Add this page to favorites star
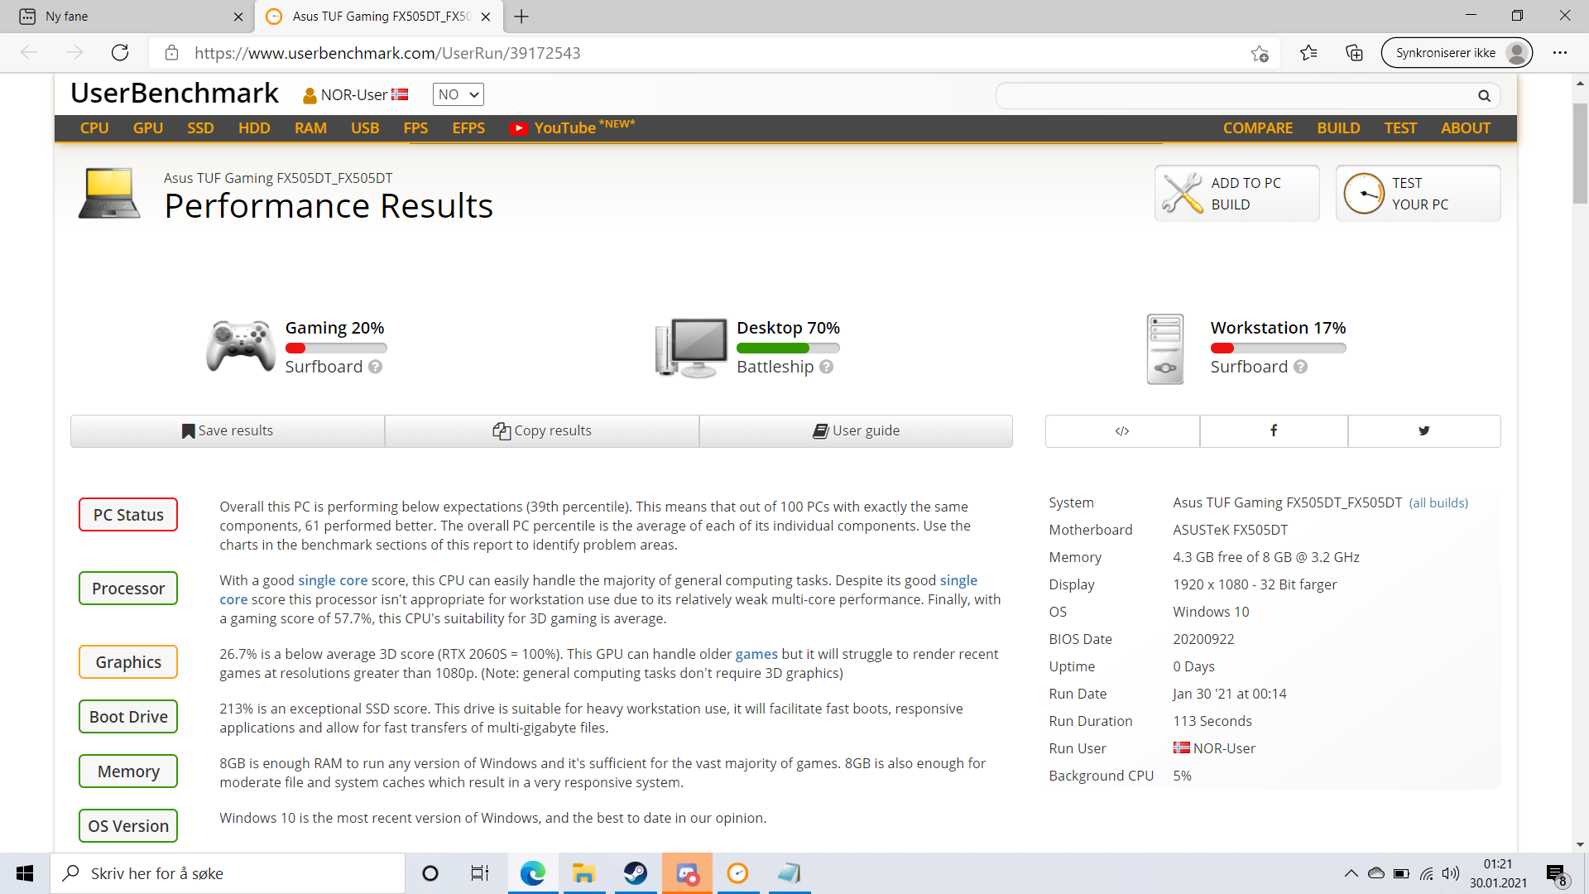This screenshot has height=894, width=1589. coord(1260,53)
